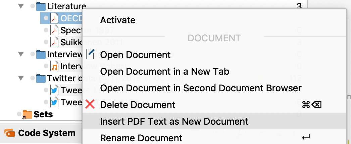
Task: Click the Interview Robert audio file icon
Action: pos(54,66)
